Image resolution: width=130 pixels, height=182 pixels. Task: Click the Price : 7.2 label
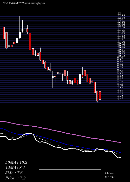click(x=15, y=178)
